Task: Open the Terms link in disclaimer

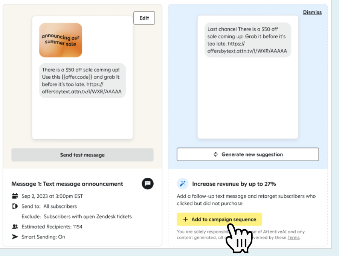Action: (x=293, y=238)
